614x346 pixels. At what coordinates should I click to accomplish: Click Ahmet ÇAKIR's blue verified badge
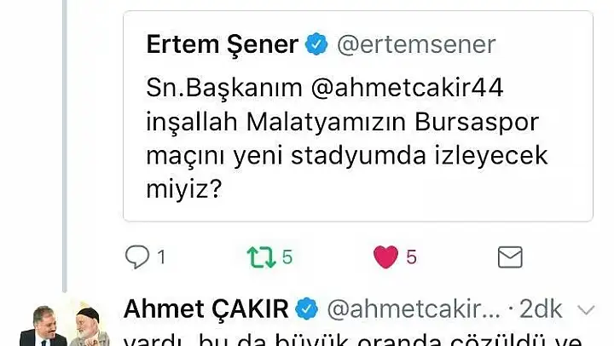[307, 309]
